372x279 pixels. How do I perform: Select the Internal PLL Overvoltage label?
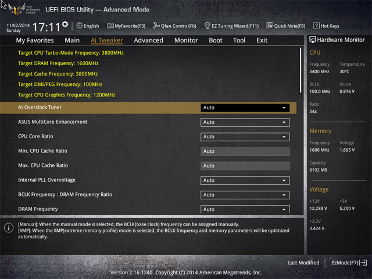tap(46, 180)
